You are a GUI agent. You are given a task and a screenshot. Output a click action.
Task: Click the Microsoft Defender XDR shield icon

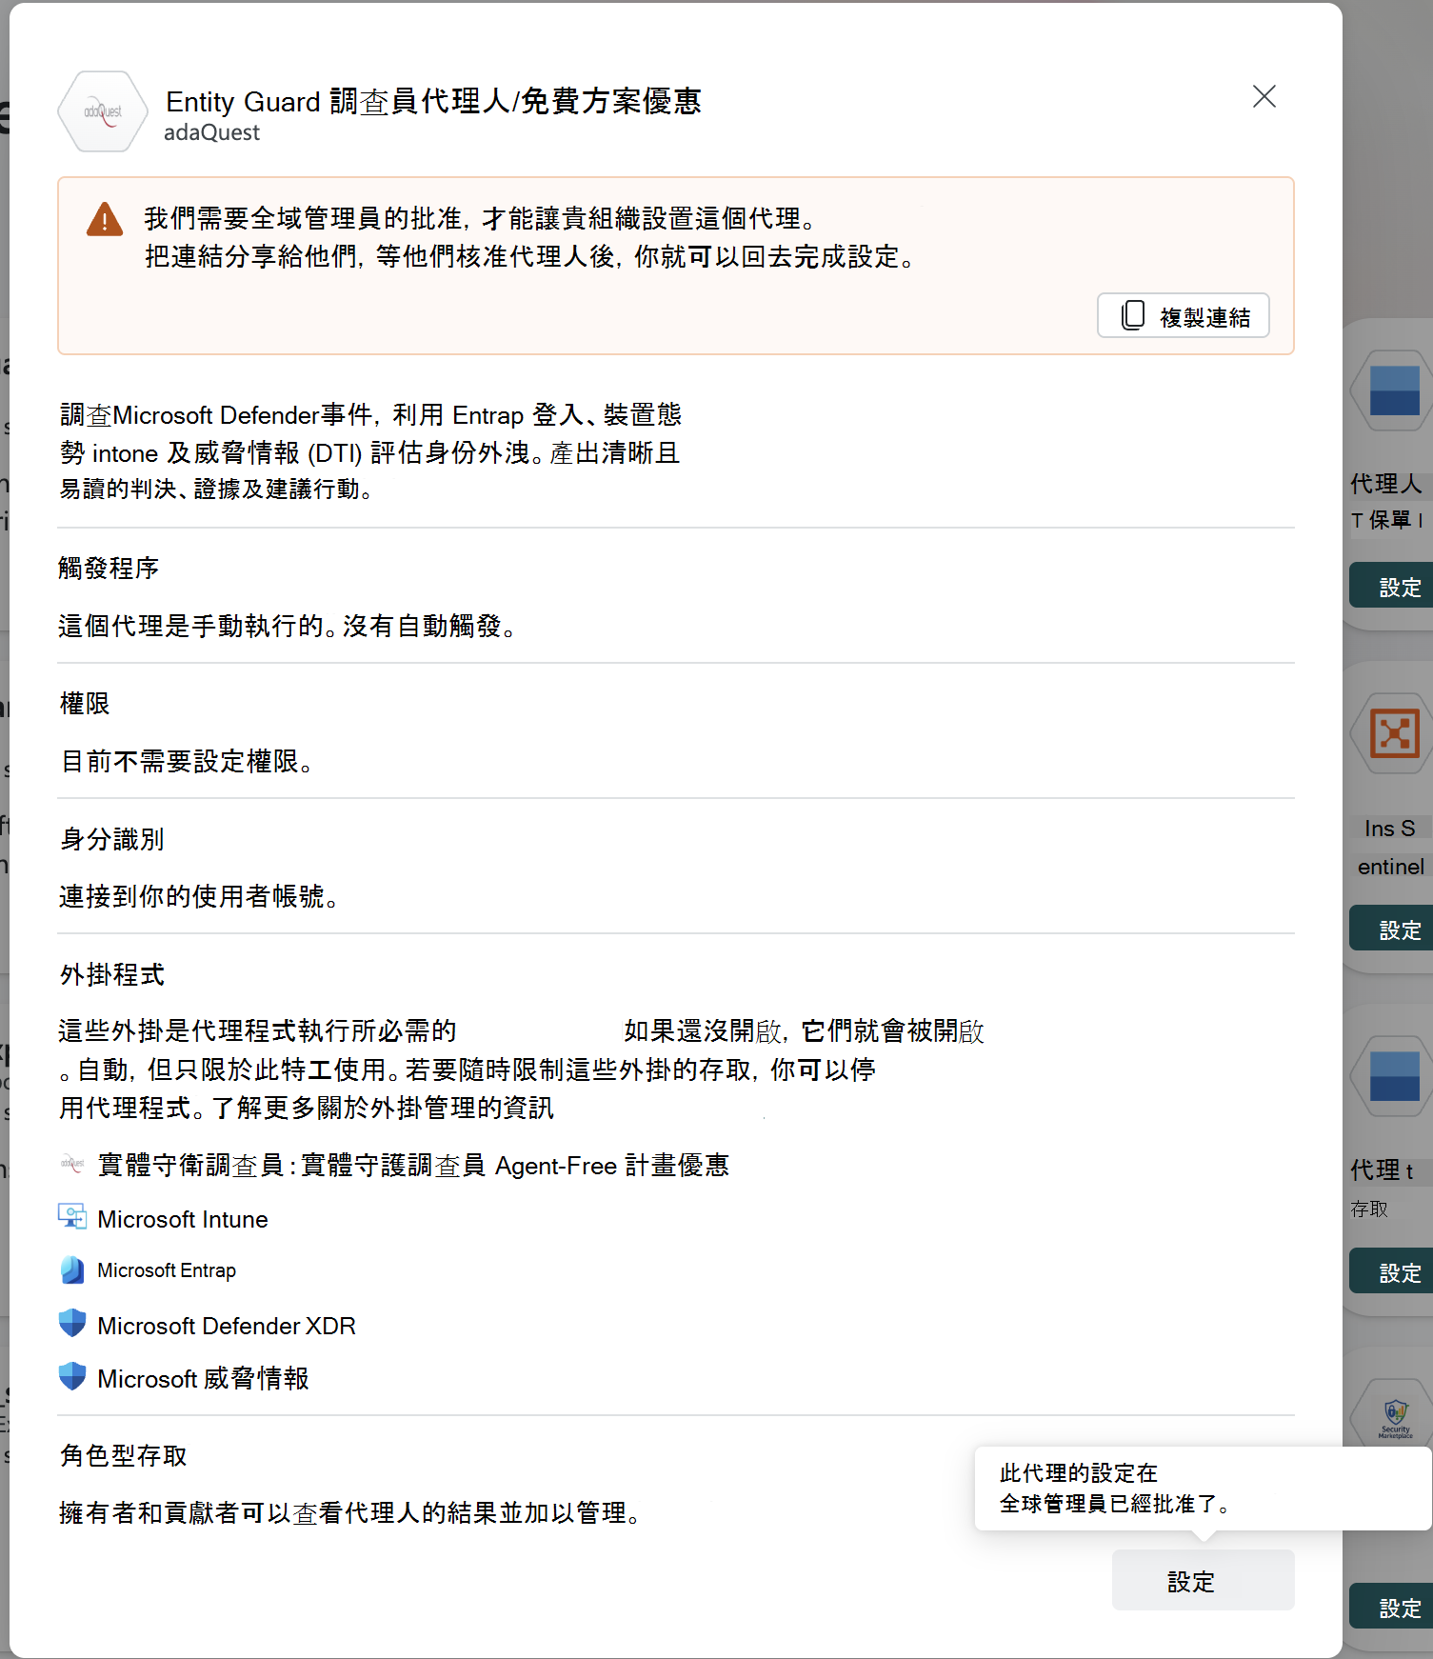(72, 1323)
